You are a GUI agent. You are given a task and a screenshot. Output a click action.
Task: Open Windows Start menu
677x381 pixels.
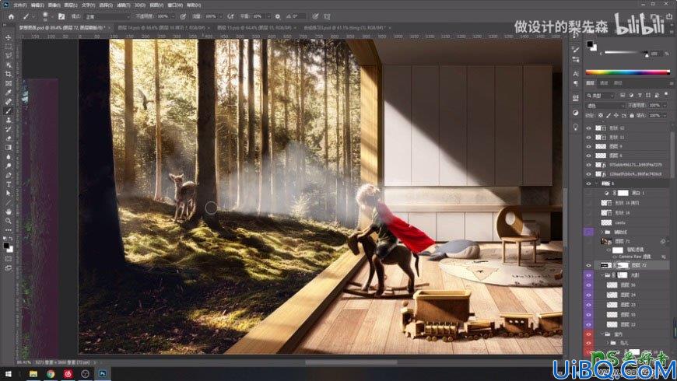pyautogui.click(x=9, y=374)
